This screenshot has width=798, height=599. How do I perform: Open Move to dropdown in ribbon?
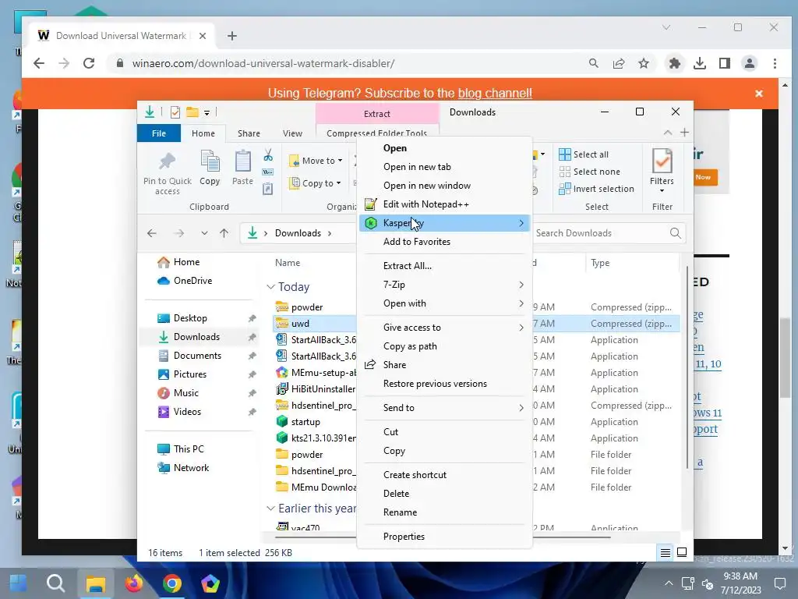tap(316, 161)
